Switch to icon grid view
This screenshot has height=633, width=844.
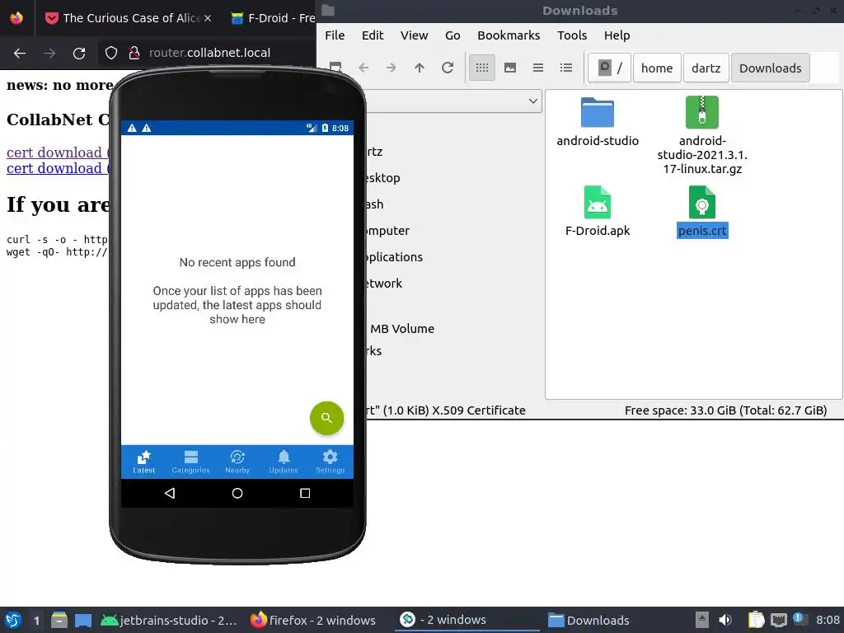(482, 68)
